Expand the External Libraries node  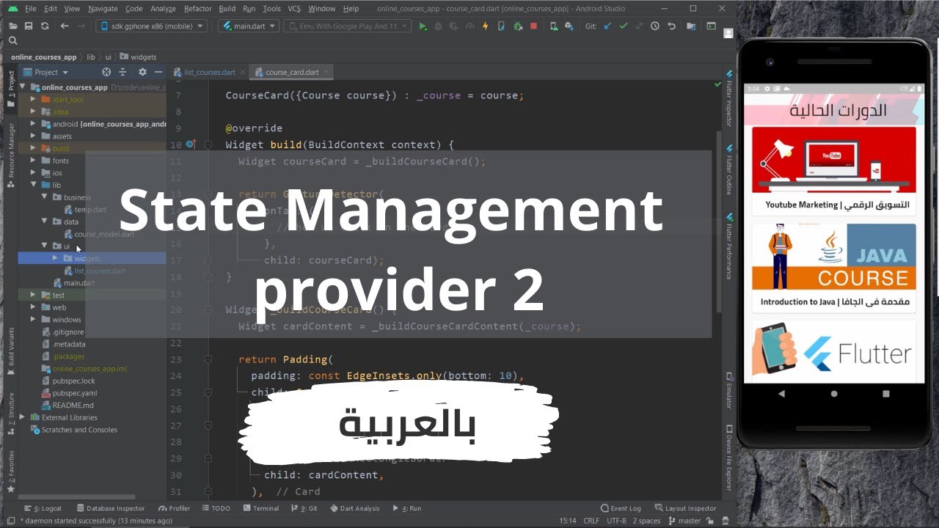click(23, 417)
